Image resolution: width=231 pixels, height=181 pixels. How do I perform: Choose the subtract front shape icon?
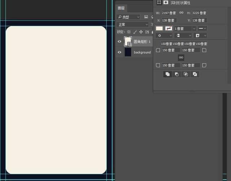176,74
